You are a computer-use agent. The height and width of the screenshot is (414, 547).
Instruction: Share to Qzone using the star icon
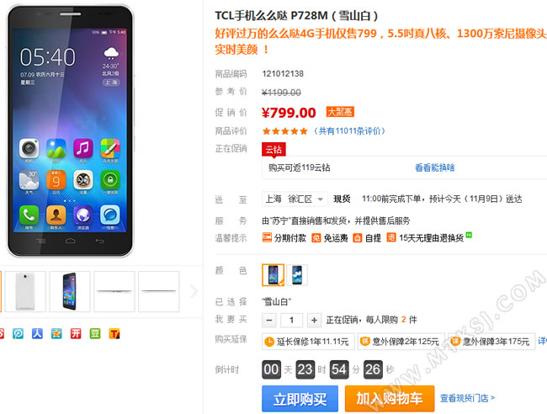(x=56, y=334)
